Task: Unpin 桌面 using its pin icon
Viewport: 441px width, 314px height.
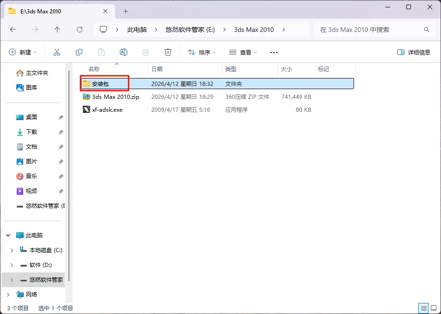Action: pyautogui.click(x=61, y=117)
